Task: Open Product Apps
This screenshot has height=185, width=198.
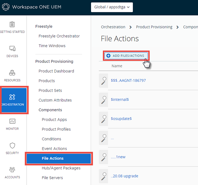Action: 54,119
